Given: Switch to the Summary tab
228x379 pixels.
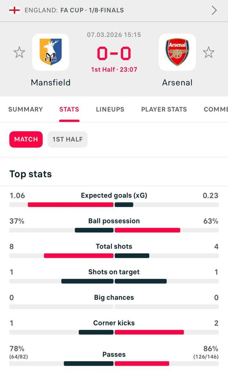Looking at the screenshot, I should (x=25, y=109).
